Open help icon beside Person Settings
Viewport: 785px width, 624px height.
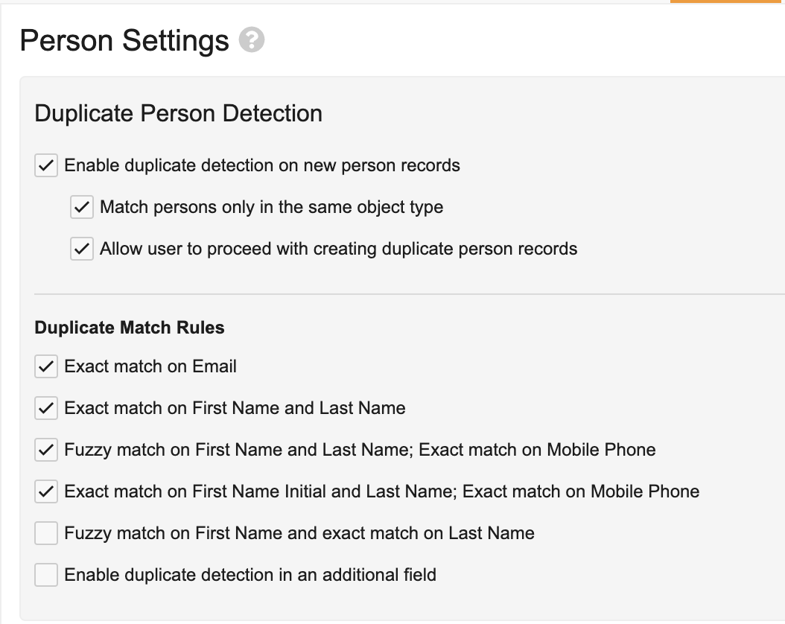[251, 39]
